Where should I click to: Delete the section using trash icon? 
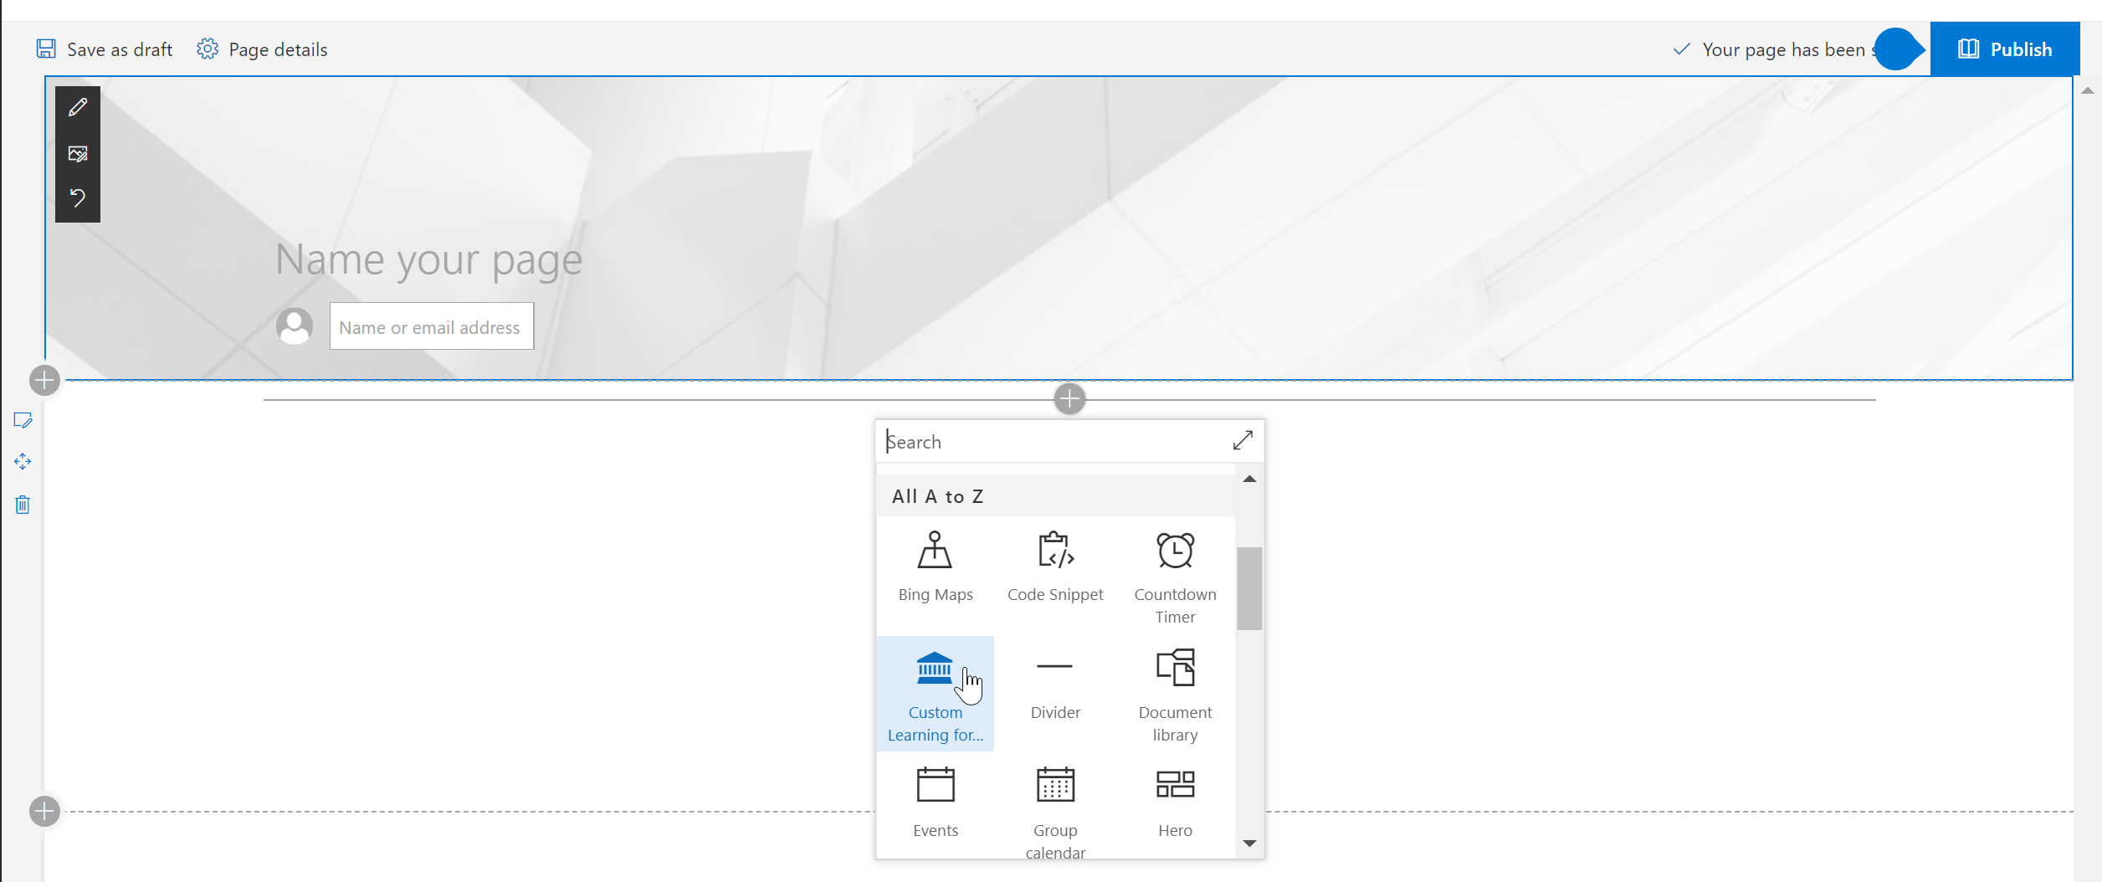coord(22,505)
